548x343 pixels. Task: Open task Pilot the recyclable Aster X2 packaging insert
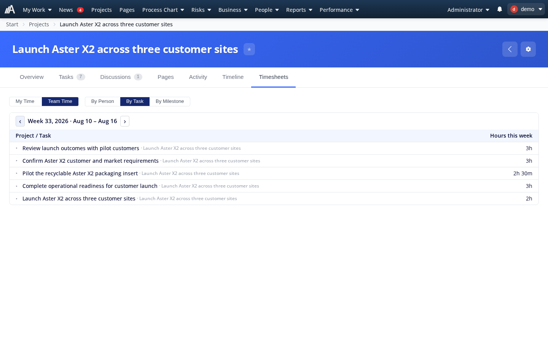pyautogui.click(x=80, y=173)
